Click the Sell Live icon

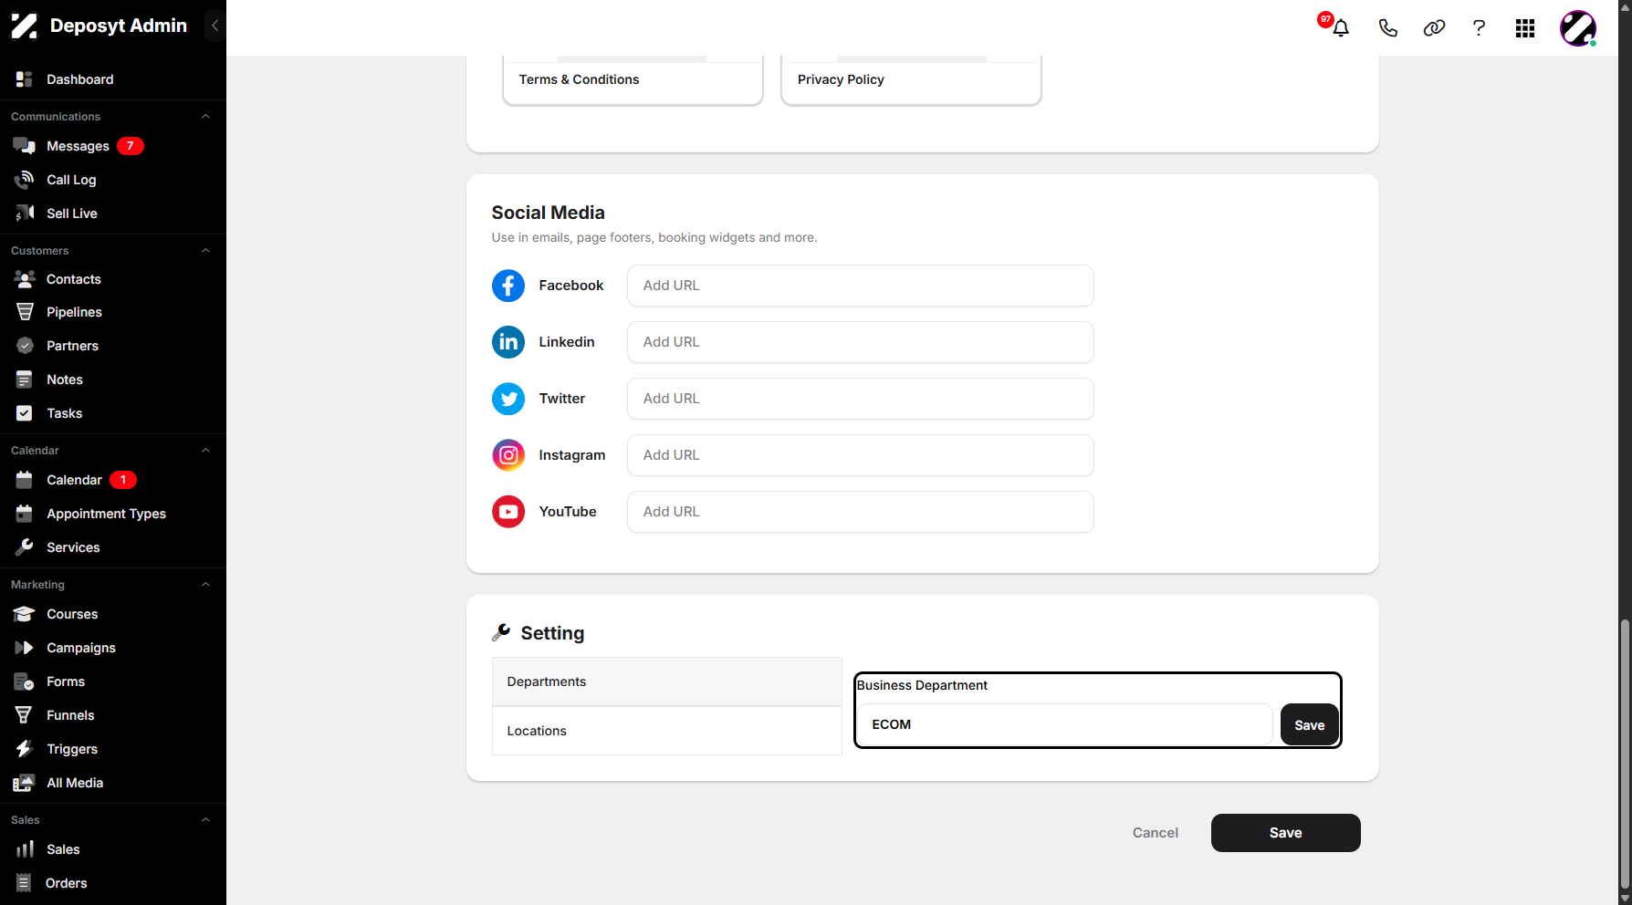coord(25,213)
